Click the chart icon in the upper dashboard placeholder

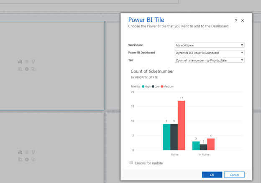click(20, 62)
